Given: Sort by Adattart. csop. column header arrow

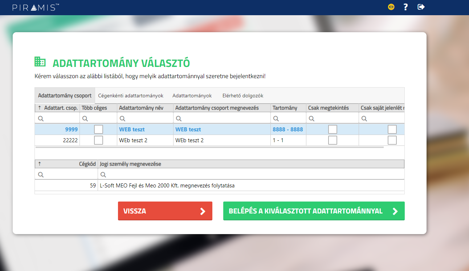Looking at the screenshot, I should click(x=40, y=108).
